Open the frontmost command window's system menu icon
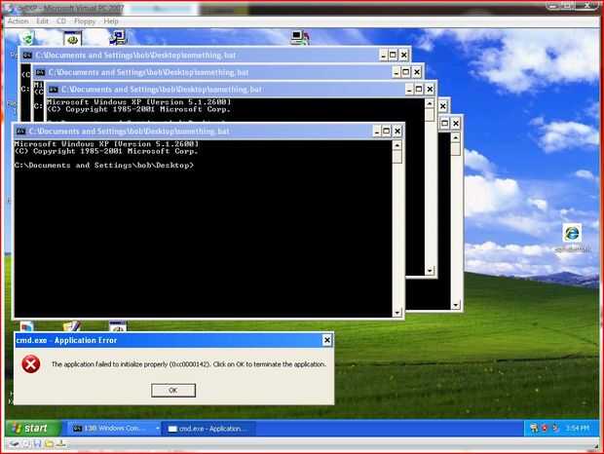Viewport: 604px width, 454px height. click(20, 132)
